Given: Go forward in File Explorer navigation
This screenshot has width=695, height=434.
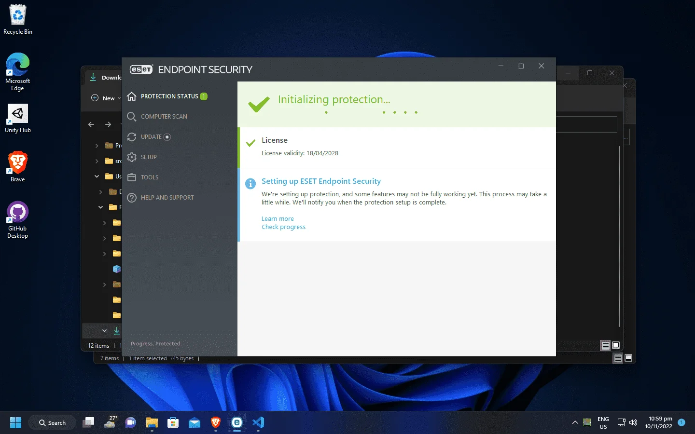Looking at the screenshot, I should tap(108, 124).
